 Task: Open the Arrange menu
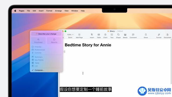[58, 11]
